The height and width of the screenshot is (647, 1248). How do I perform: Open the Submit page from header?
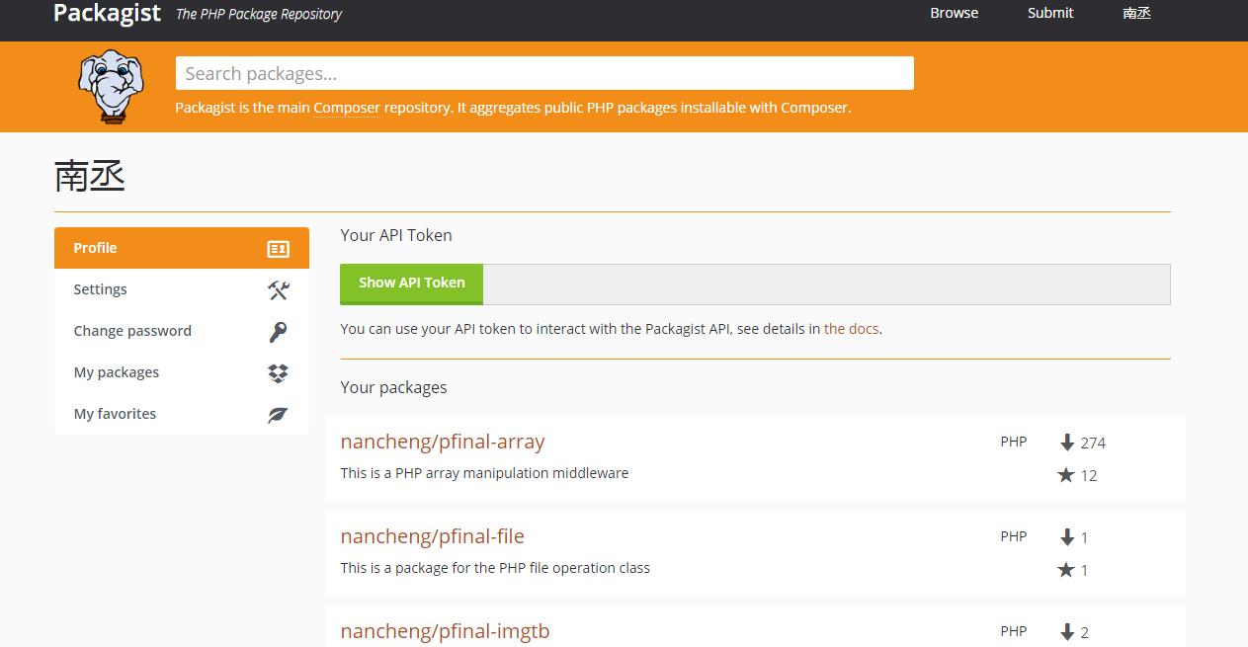pos(1050,13)
